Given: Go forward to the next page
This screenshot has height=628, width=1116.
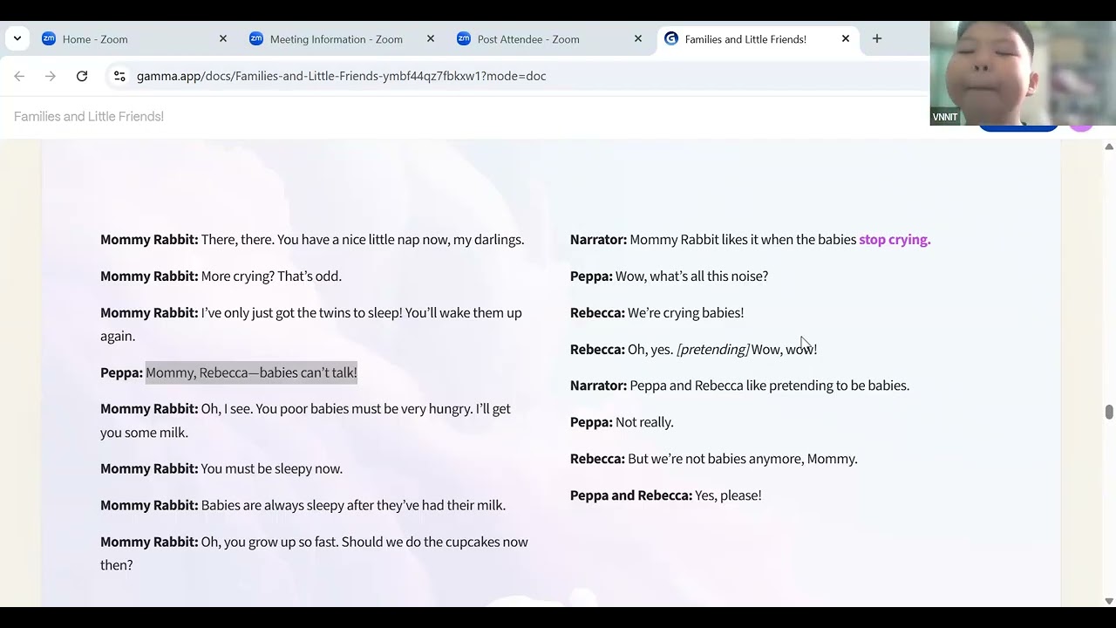Looking at the screenshot, I should click(51, 76).
